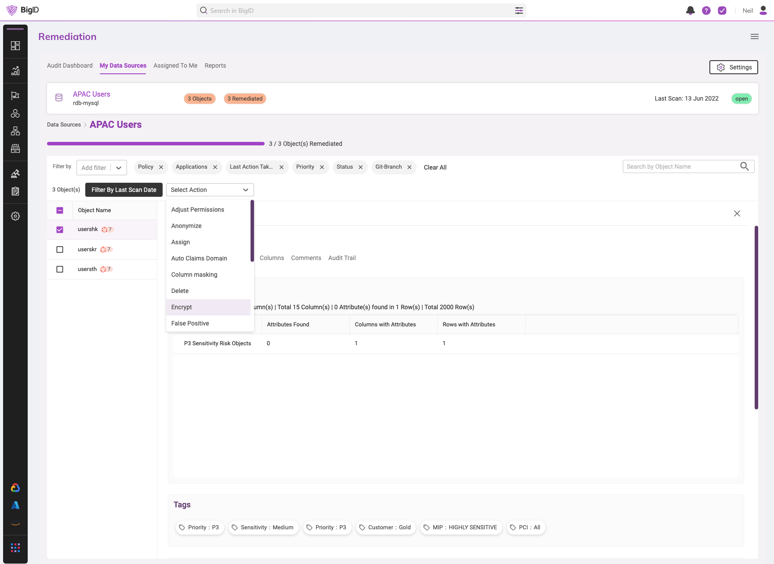
Task: Open the clipboard reports icon in sidebar
Action: click(15, 191)
